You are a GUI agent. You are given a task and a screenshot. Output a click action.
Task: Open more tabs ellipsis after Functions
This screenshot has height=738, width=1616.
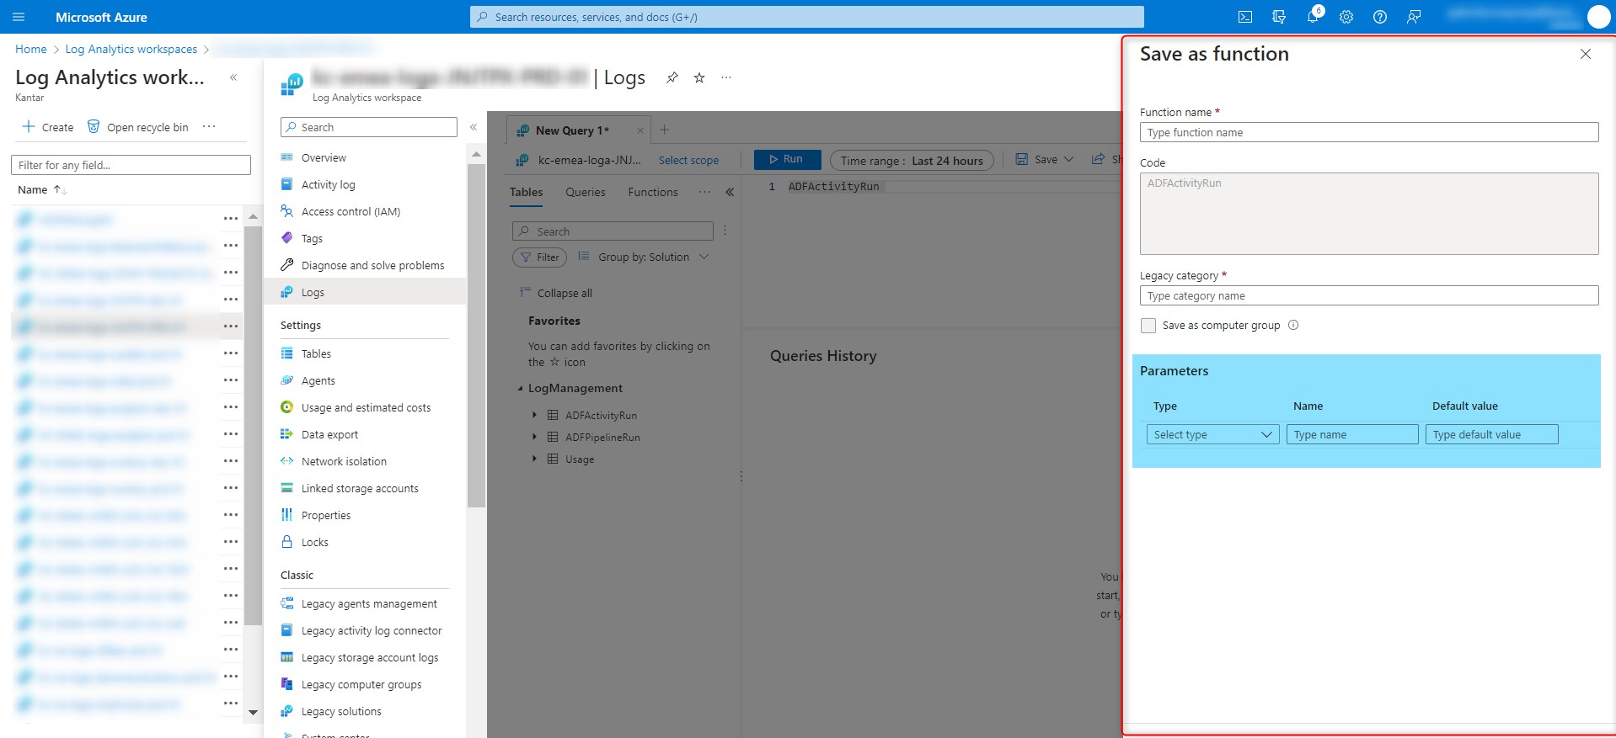tap(704, 192)
